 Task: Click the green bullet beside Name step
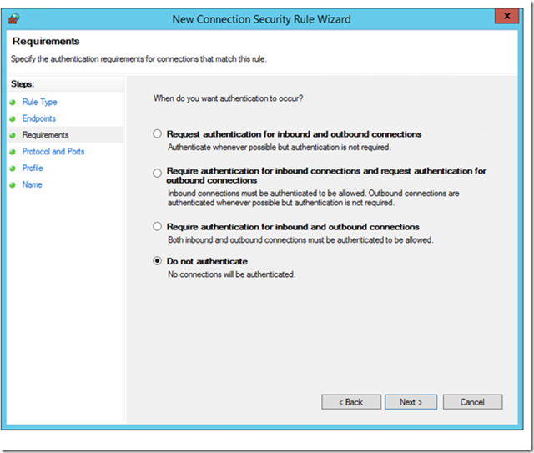tap(13, 185)
